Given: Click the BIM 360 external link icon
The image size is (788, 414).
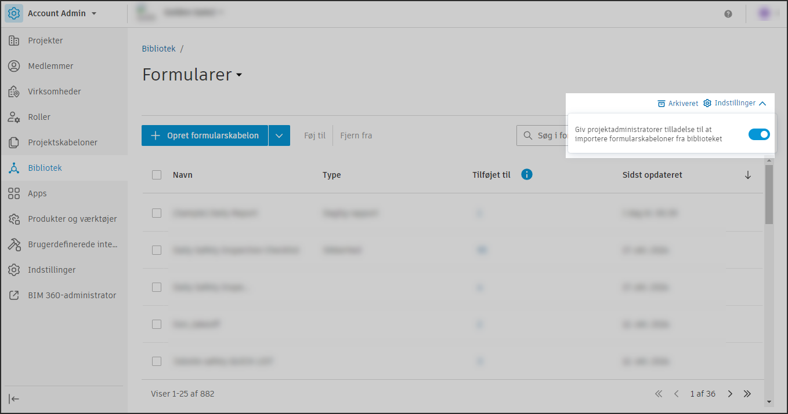Looking at the screenshot, I should (x=14, y=295).
